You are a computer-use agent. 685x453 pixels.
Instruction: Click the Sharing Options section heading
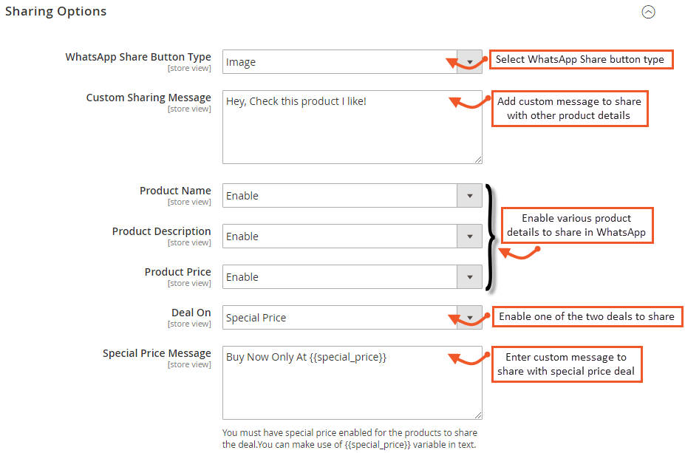coord(56,12)
